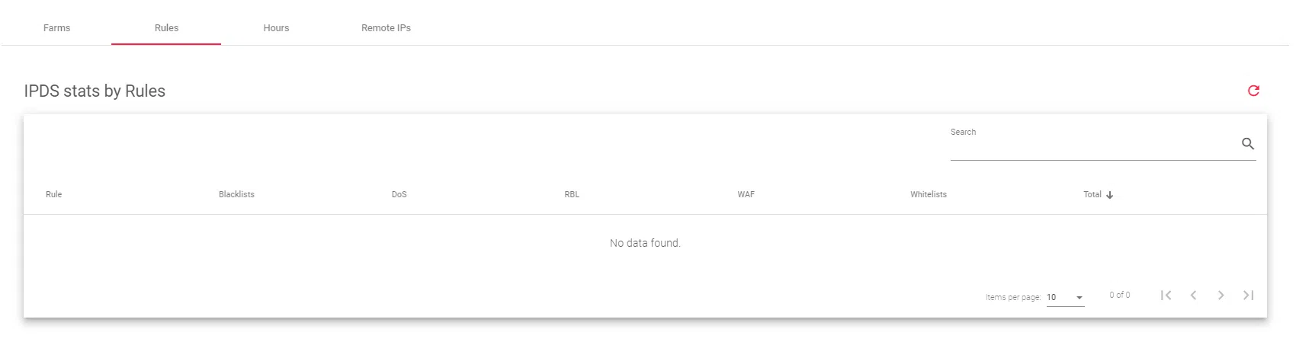The image size is (1296, 345).
Task: Go to the Remote IPs tab
Action: coord(386,28)
